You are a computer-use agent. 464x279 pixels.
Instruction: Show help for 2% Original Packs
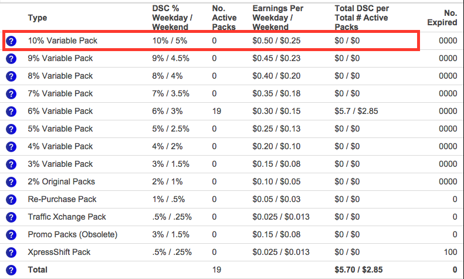(x=11, y=182)
